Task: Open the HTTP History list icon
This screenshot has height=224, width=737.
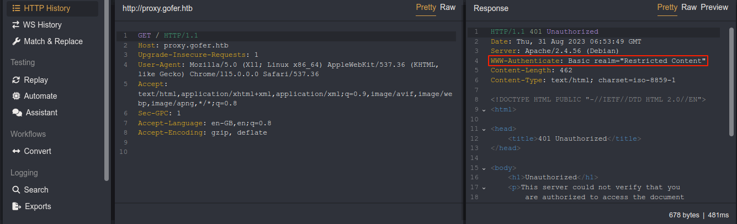Action: click(x=16, y=8)
